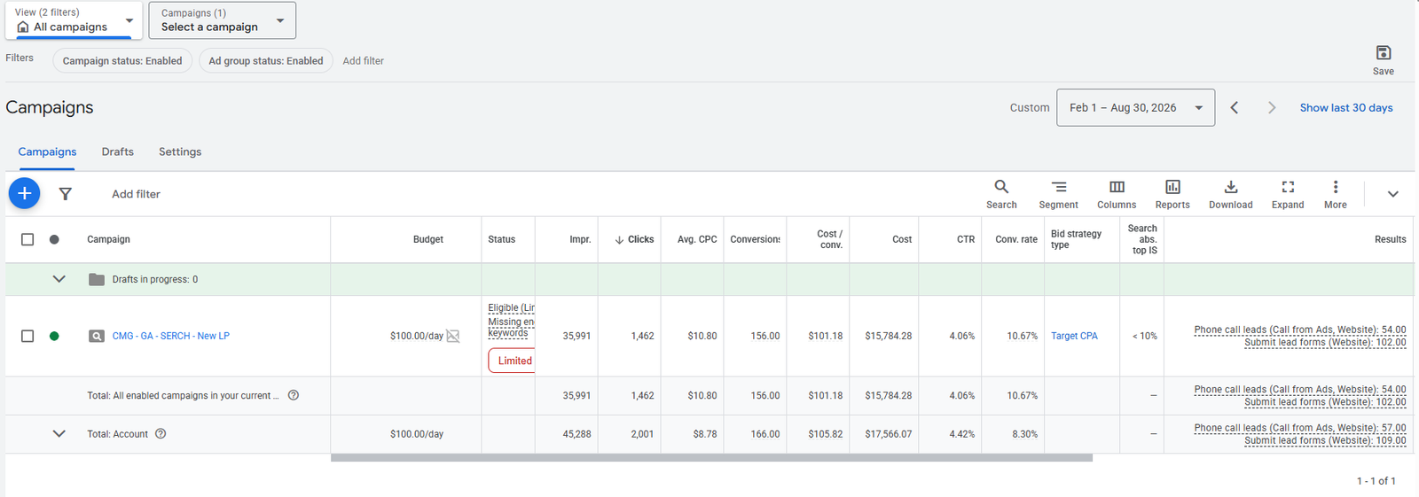The image size is (1419, 497).
Task: Click the Target CPA bid strategy link
Action: 1074,336
